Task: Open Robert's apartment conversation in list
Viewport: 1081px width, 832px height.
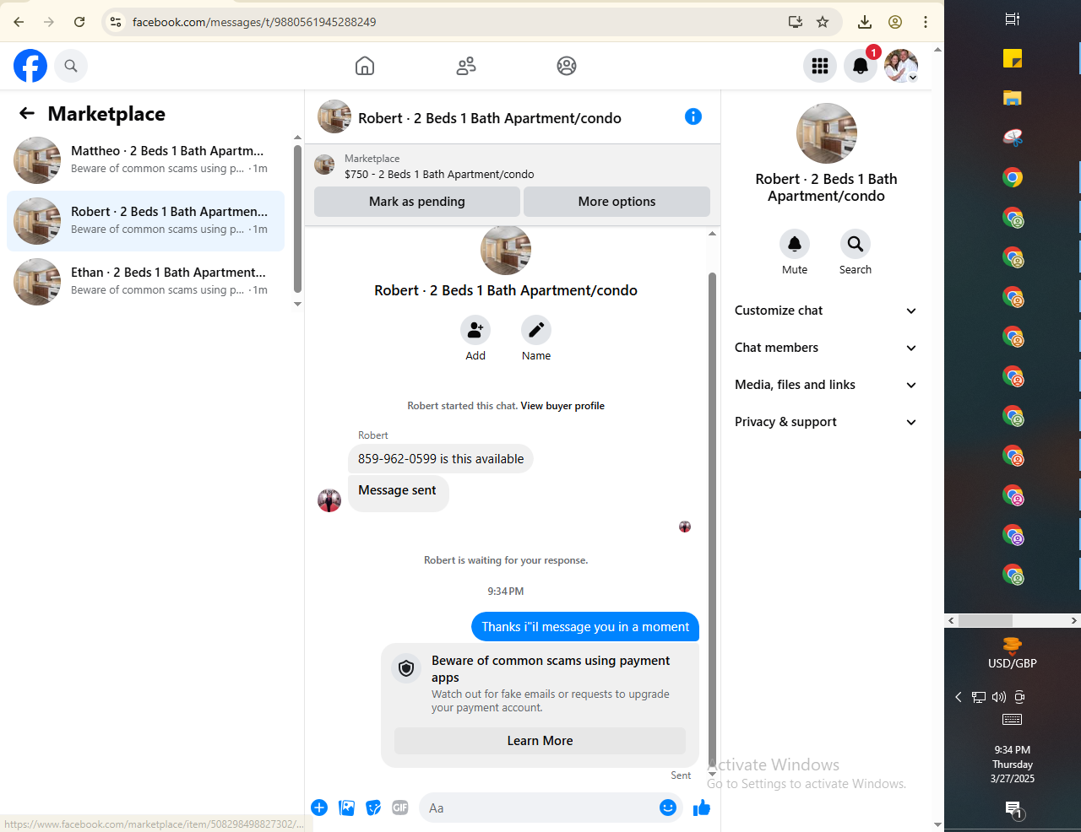Action: click(145, 221)
